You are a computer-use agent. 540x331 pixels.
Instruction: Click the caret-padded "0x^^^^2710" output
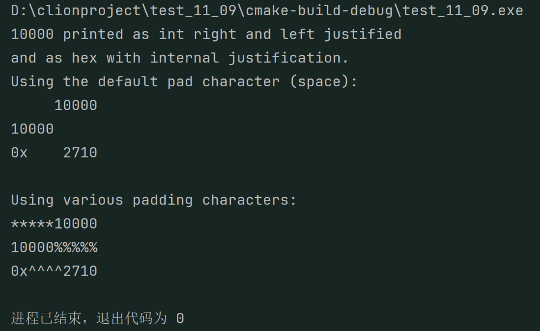click(x=54, y=271)
